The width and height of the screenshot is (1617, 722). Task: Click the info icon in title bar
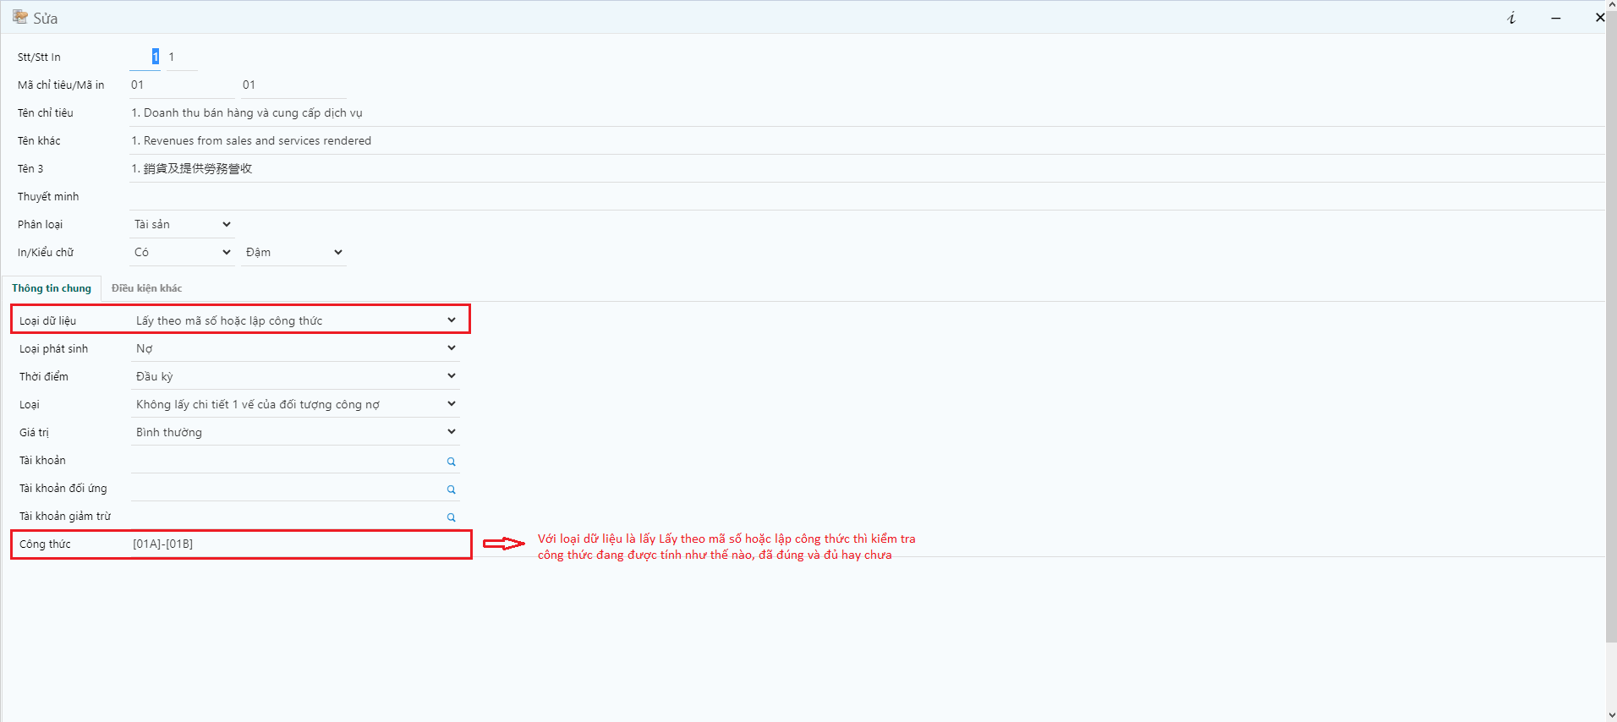coord(1511,18)
